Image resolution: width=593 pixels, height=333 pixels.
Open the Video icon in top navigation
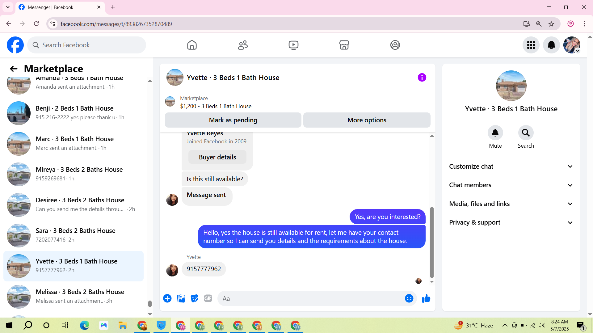click(293, 45)
